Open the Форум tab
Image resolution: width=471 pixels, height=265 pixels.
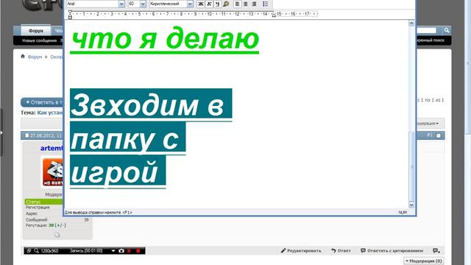(36, 31)
